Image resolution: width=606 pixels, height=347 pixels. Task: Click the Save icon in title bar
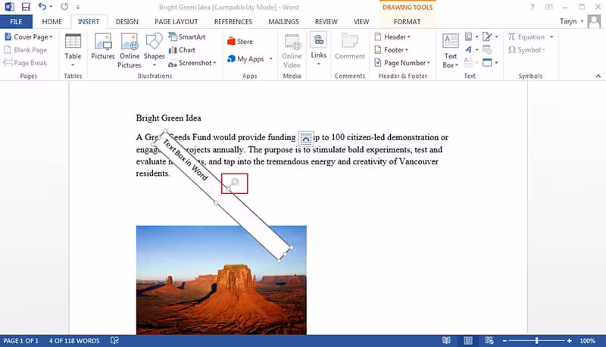click(26, 7)
